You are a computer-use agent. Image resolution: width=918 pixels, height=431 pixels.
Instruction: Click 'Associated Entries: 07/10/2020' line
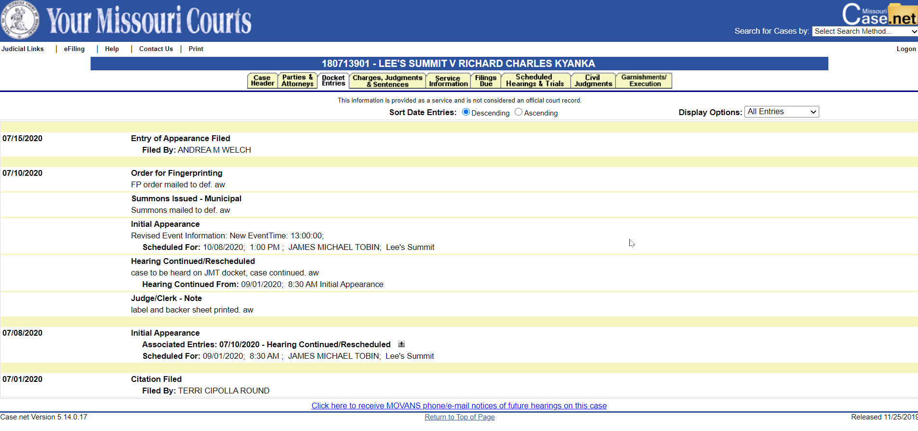pyautogui.click(x=266, y=344)
